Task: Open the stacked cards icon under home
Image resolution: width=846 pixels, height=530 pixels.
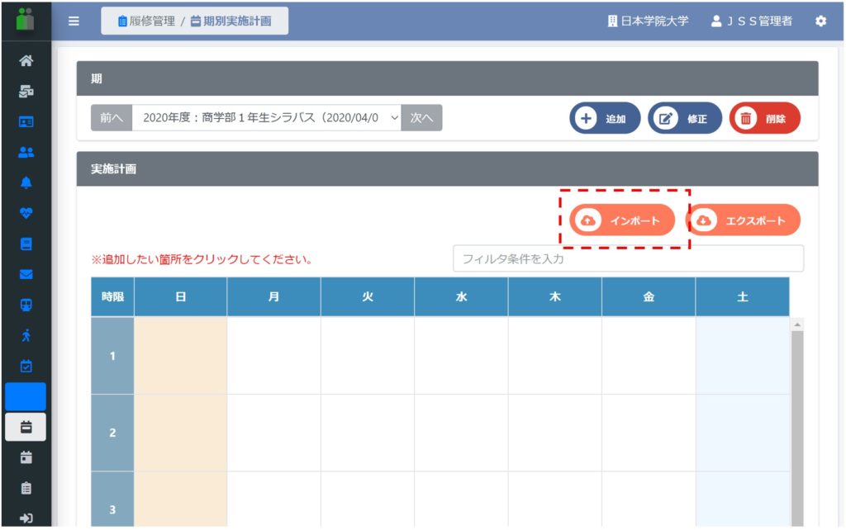Action: [x=26, y=91]
